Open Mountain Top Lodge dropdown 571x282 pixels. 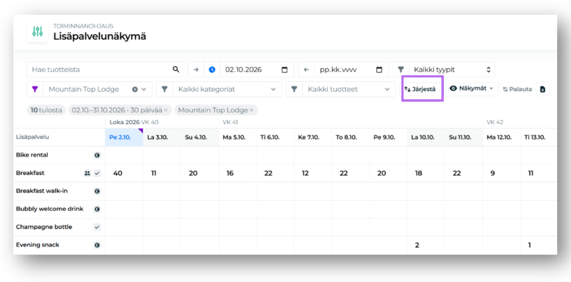click(x=97, y=89)
